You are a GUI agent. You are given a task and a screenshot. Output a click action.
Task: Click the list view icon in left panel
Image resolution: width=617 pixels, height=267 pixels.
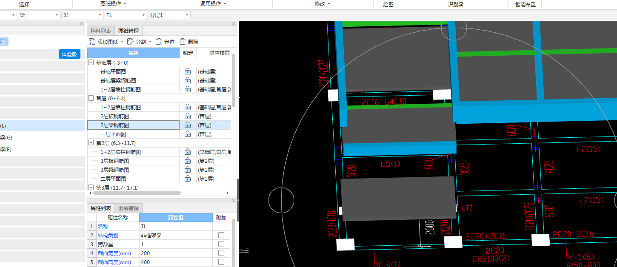pyautogui.click(x=3, y=41)
